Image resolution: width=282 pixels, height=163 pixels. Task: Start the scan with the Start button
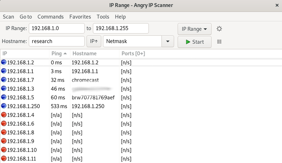[x=194, y=42]
